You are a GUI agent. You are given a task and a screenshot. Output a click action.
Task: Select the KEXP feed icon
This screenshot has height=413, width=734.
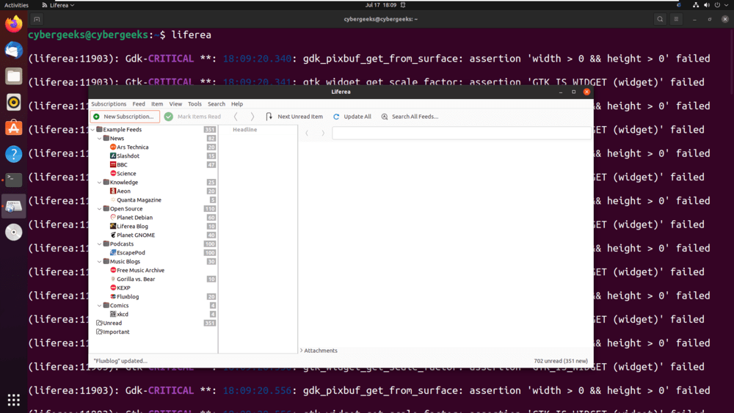(113, 288)
